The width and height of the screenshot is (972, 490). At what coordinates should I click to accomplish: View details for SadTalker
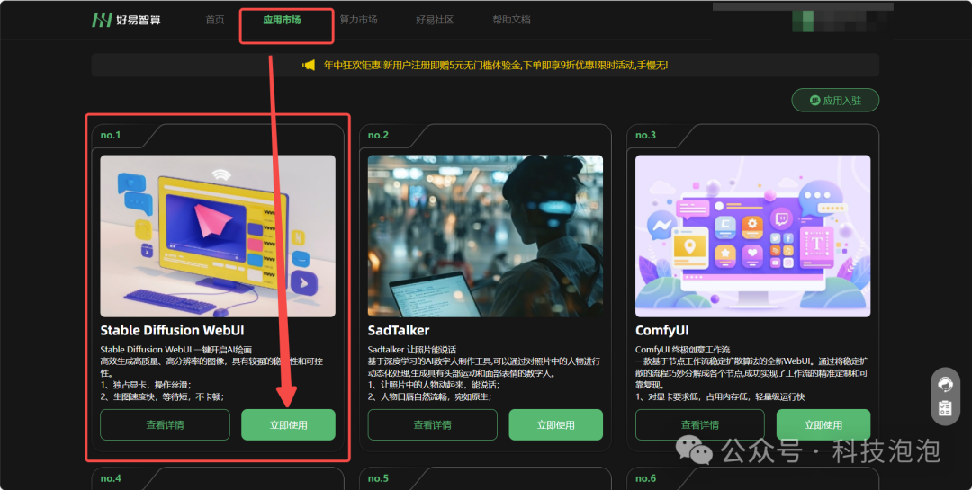pos(432,425)
